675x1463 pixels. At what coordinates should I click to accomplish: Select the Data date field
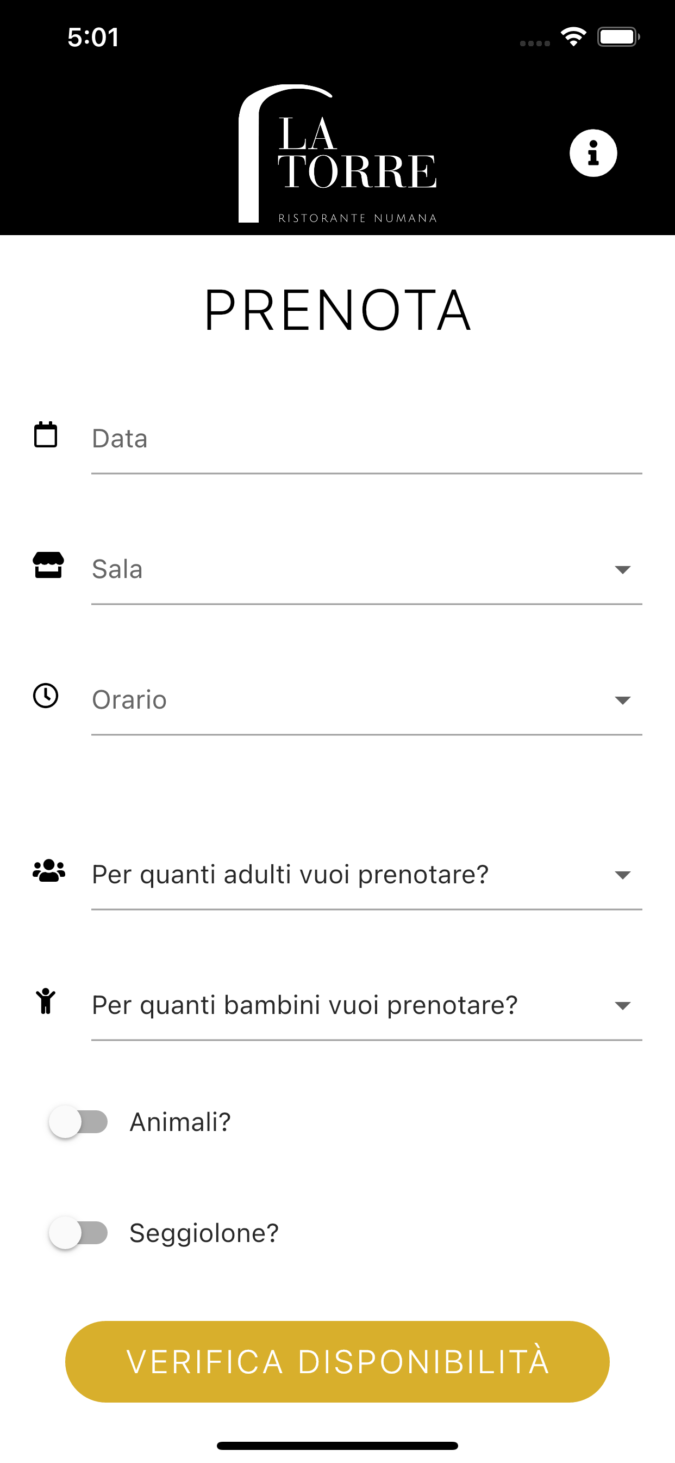pyautogui.click(x=366, y=439)
